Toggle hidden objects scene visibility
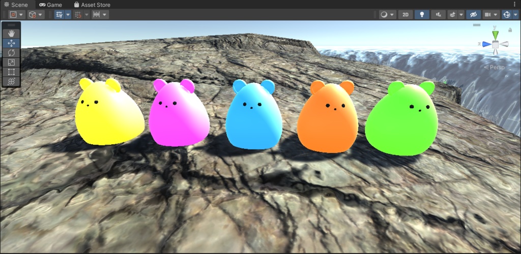 [x=474, y=15]
